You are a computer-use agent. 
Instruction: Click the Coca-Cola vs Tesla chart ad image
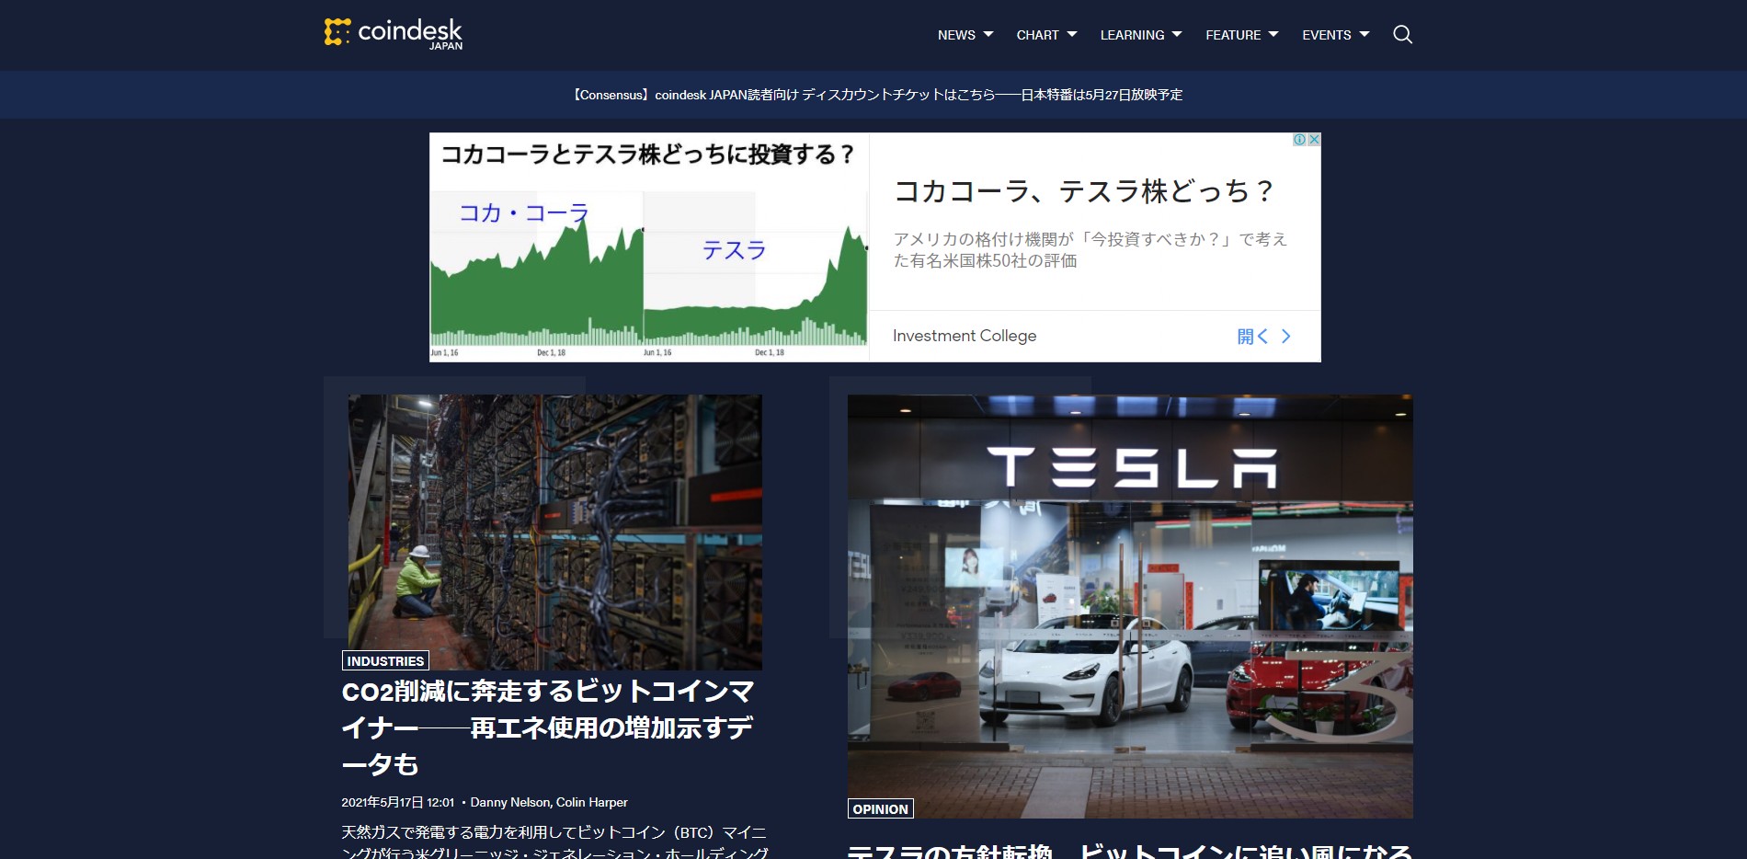649,247
